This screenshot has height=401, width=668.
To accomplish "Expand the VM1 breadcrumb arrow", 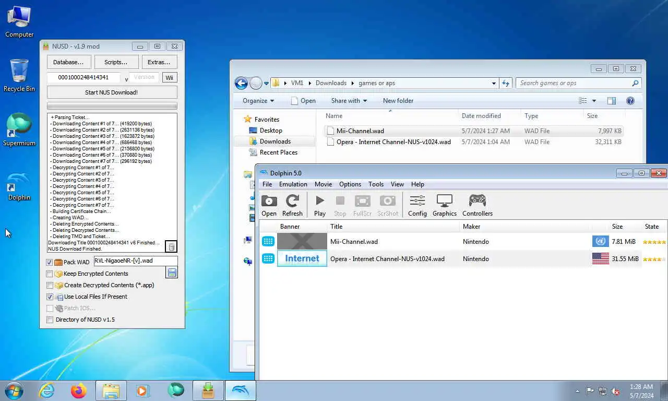I will (310, 83).
